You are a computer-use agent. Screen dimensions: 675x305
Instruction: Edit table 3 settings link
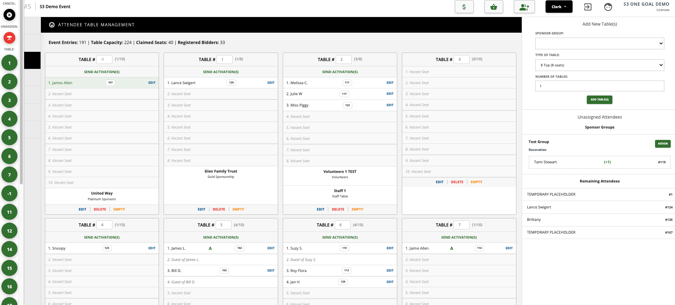[x=440, y=182]
